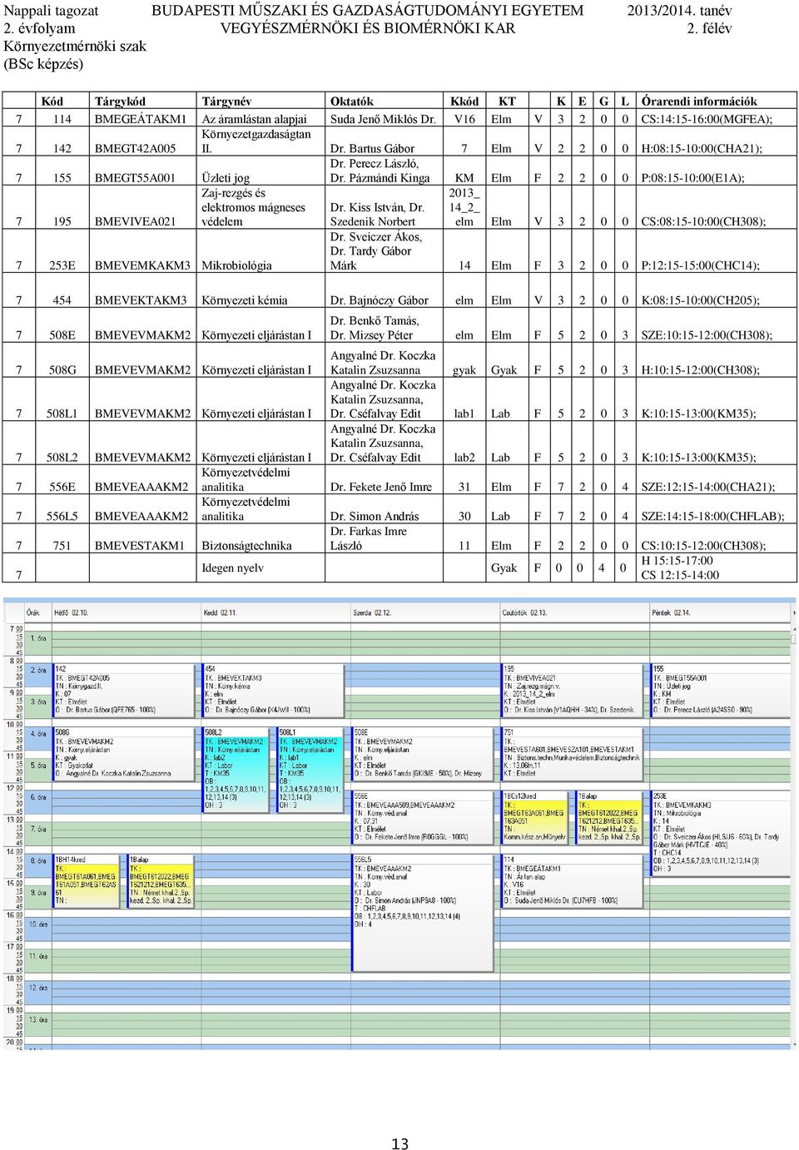Open the '195' Thursday timetable block

tap(571, 690)
